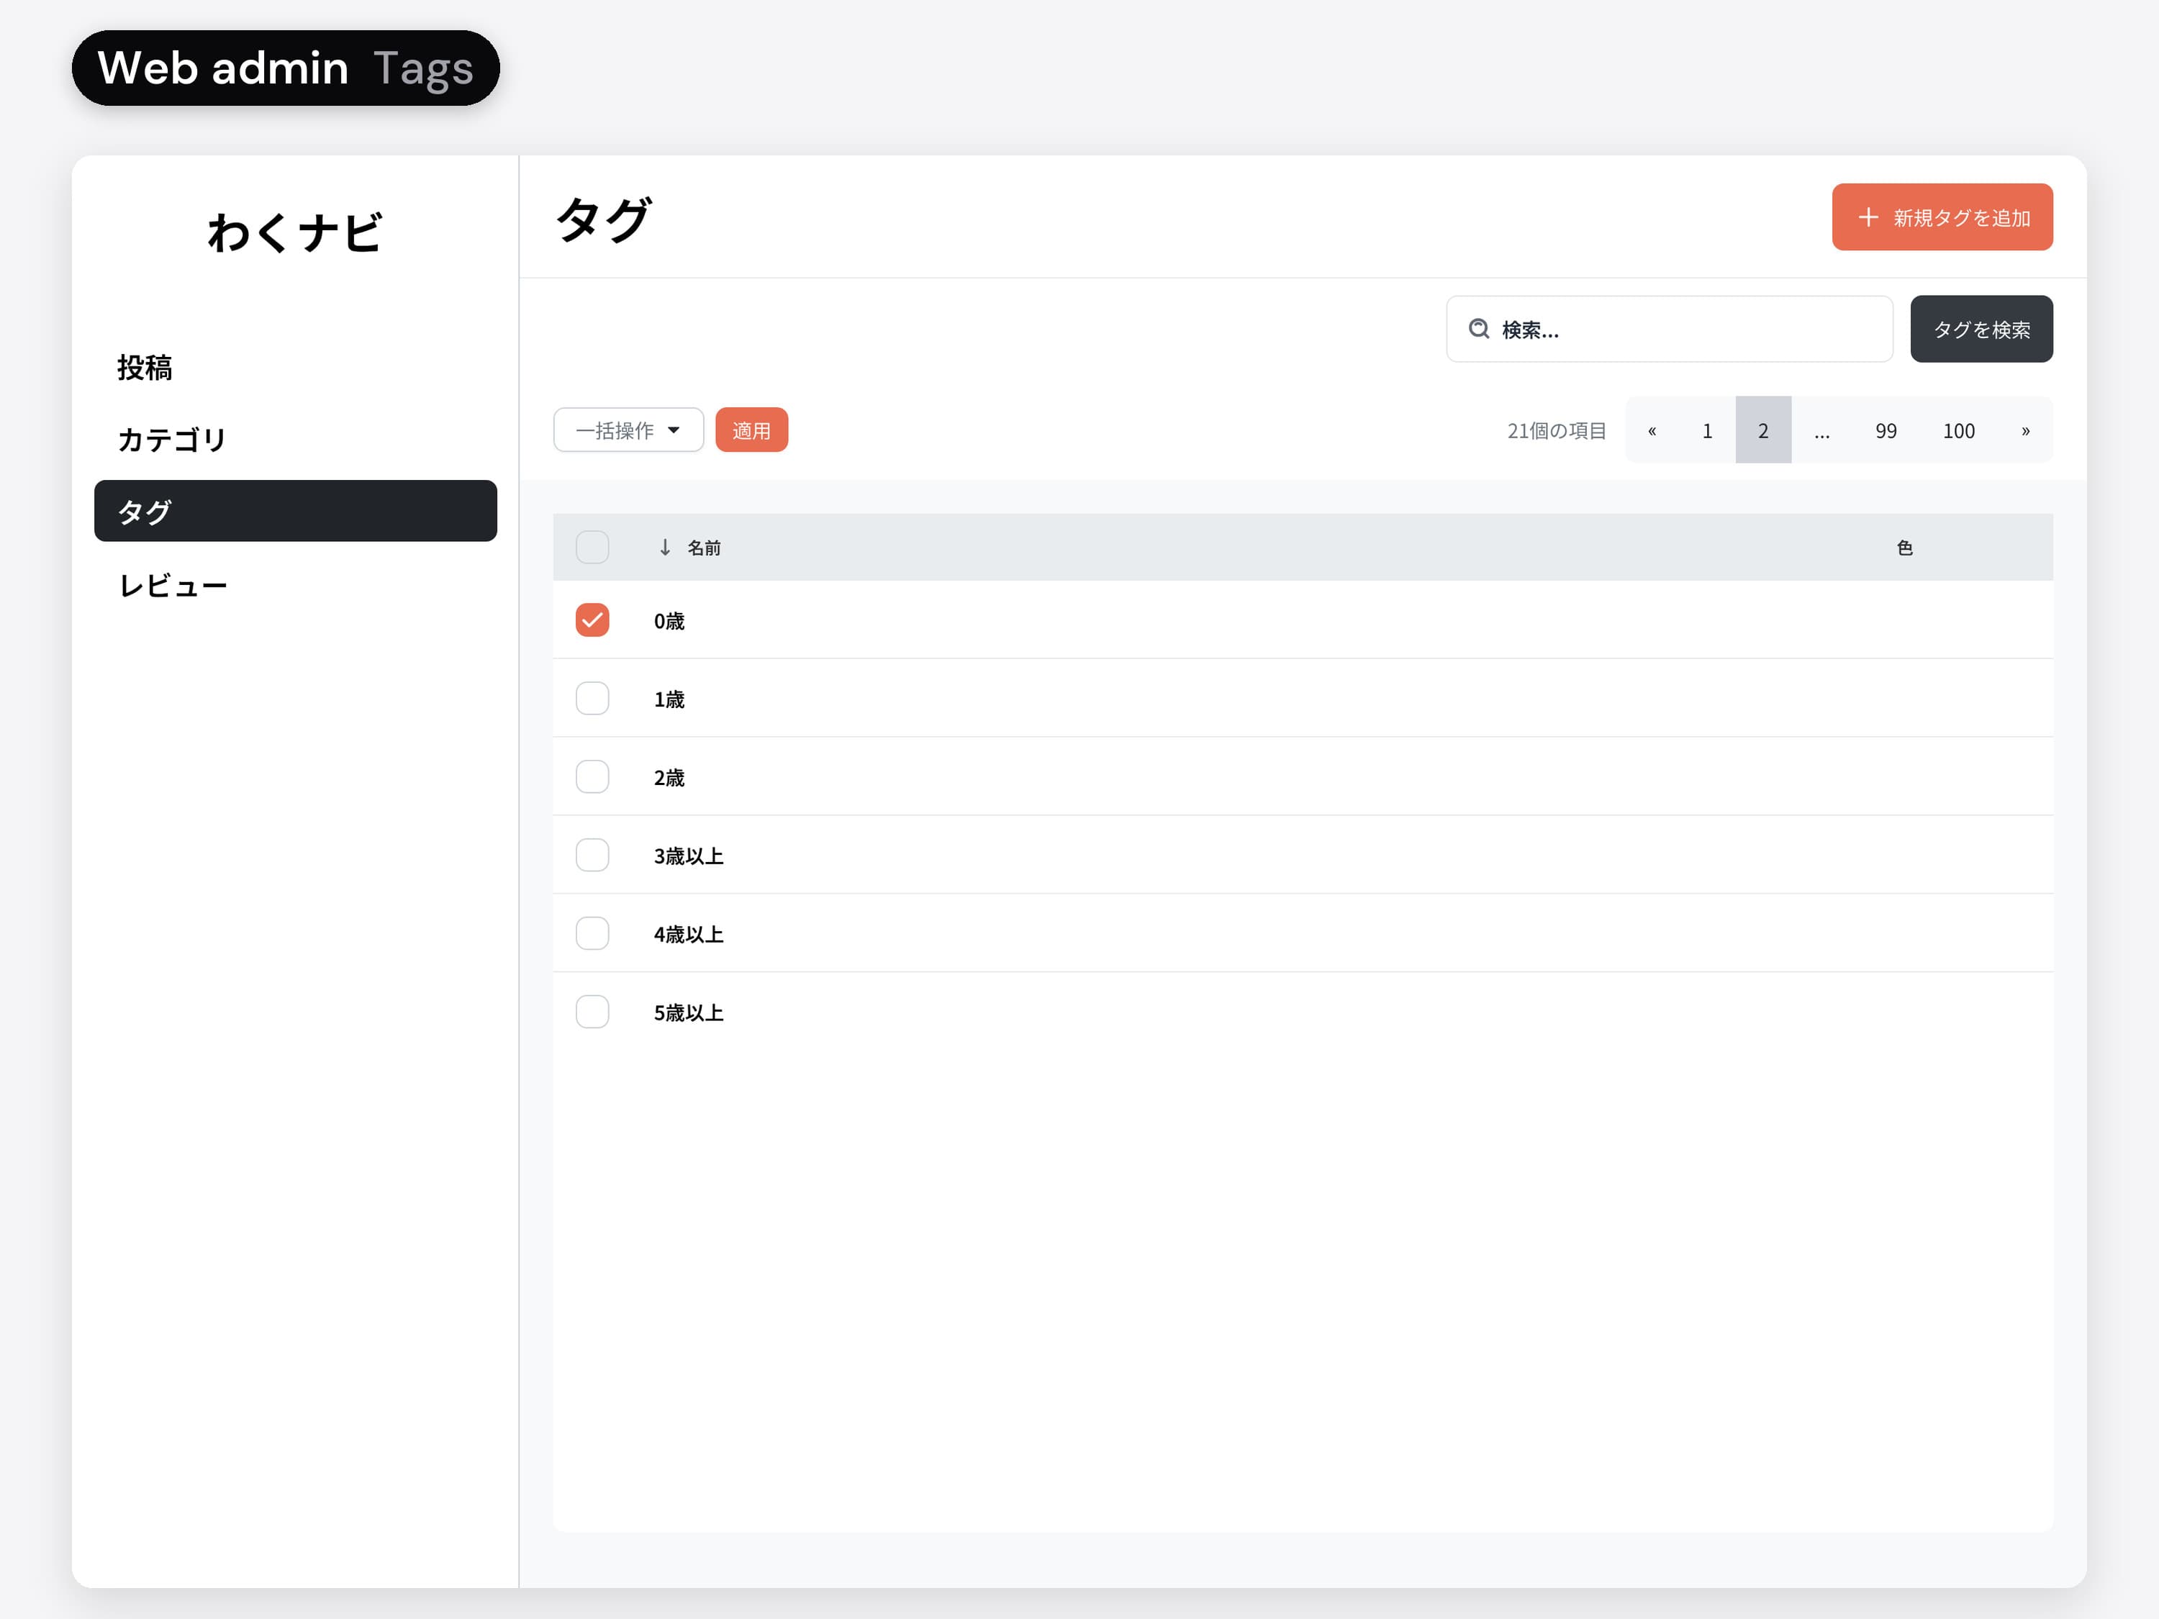Check the 4歳以上 row checkbox
The width and height of the screenshot is (2159, 1619).
tap(592, 934)
